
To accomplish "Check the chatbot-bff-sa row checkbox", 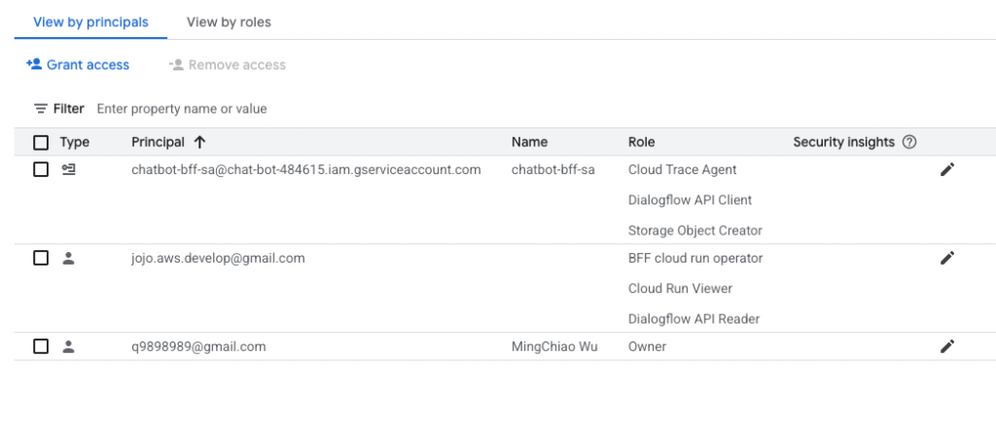I will click(41, 169).
